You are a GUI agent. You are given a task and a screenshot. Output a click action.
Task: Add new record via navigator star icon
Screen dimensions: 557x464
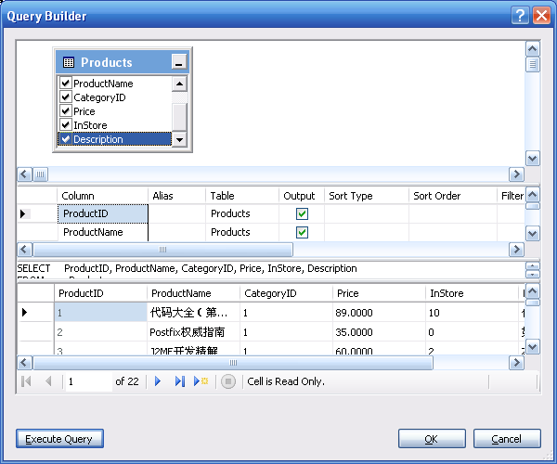pyautogui.click(x=201, y=381)
